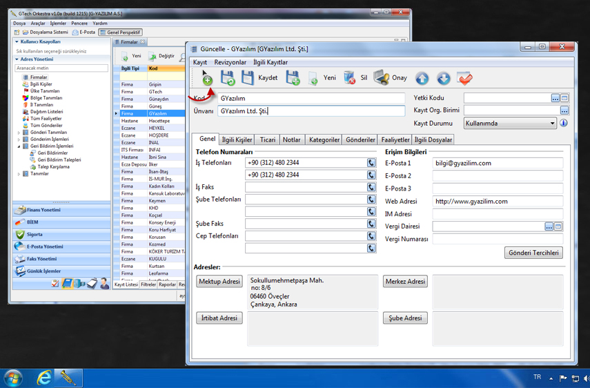
Task: Click İrtibat Adresi button
Action: 219,318
